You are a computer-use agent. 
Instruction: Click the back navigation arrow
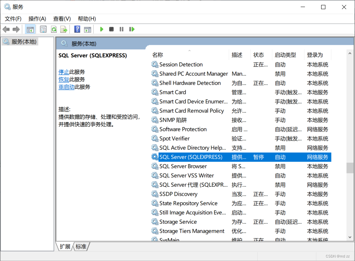(x=6, y=29)
